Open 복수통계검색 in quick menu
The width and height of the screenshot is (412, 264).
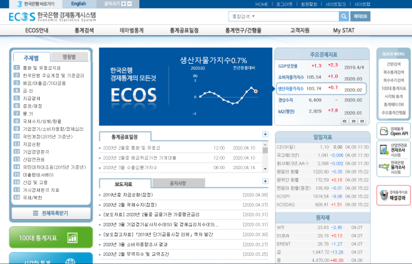click(394, 72)
